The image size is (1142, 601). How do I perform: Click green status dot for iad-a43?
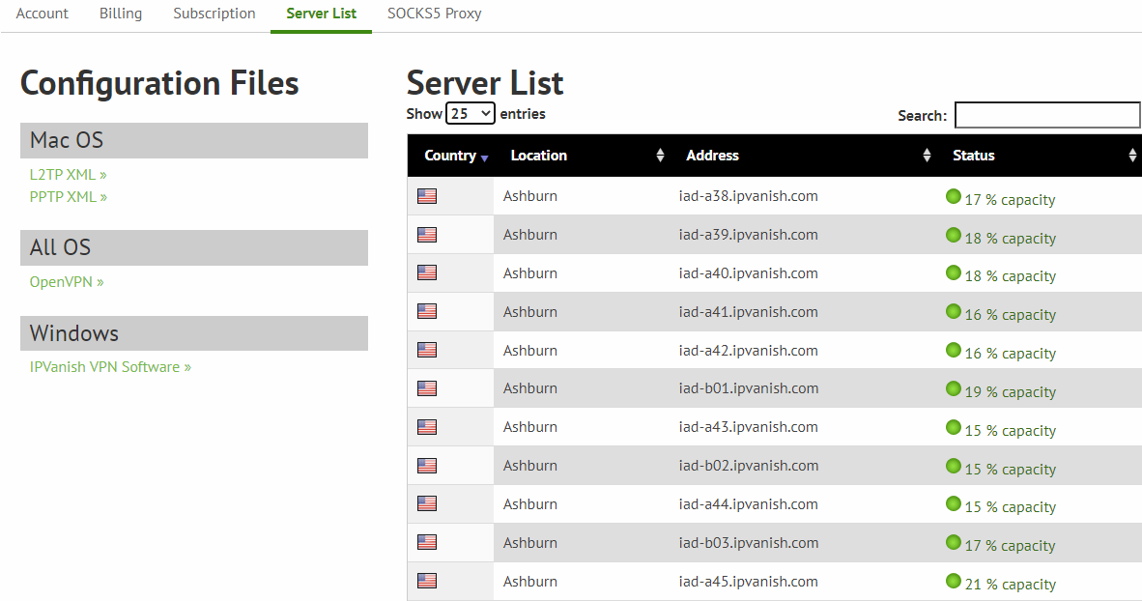click(x=954, y=427)
